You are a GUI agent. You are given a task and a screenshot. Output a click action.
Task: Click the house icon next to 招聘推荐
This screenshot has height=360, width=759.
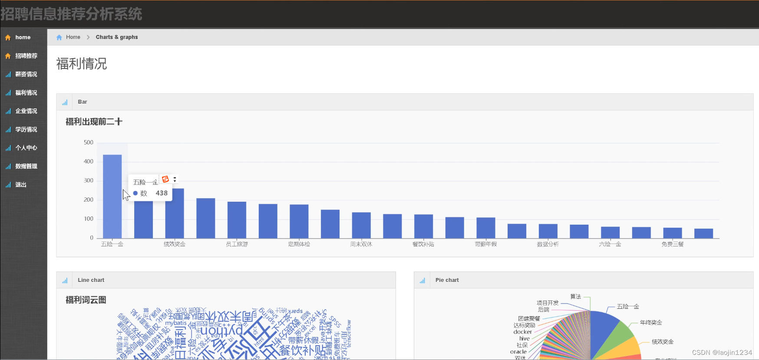click(8, 56)
